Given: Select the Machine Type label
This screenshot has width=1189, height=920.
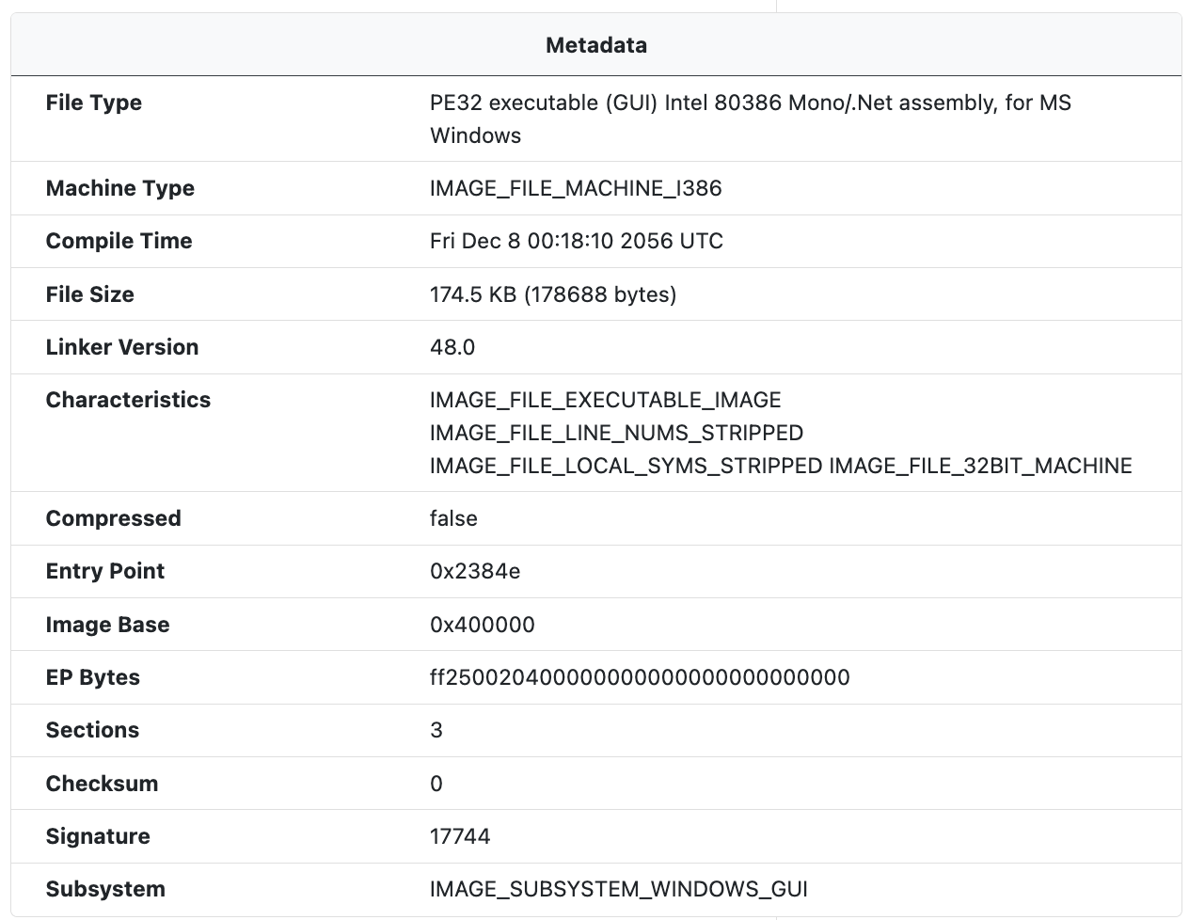Looking at the screenshot, I should coord(120,188).
